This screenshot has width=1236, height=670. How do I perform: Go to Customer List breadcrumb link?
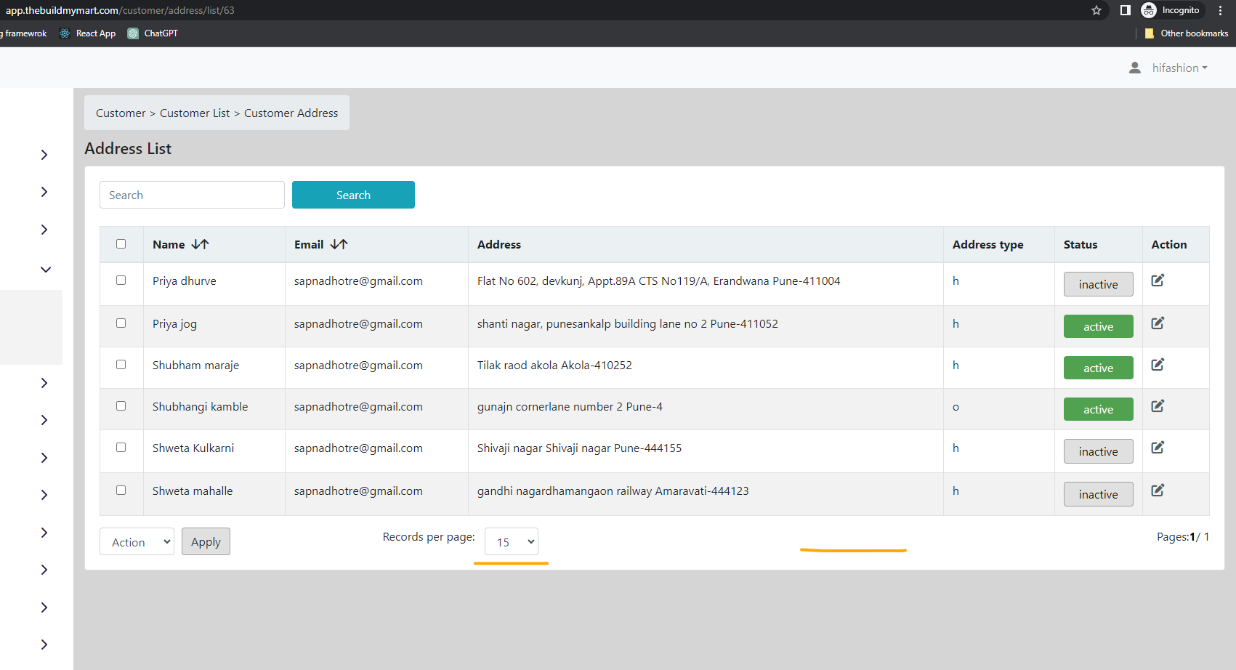[195, 113]
